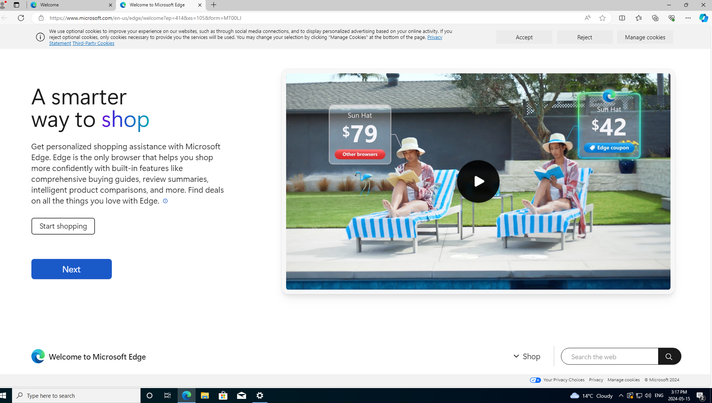The image size is (712, 403).
Task: Open a new tab
Action: pos(214,5)
